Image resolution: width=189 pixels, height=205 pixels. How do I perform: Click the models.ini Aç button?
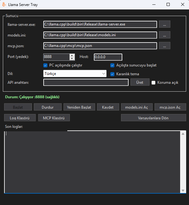pyautogui.click(x=137, y=107)
